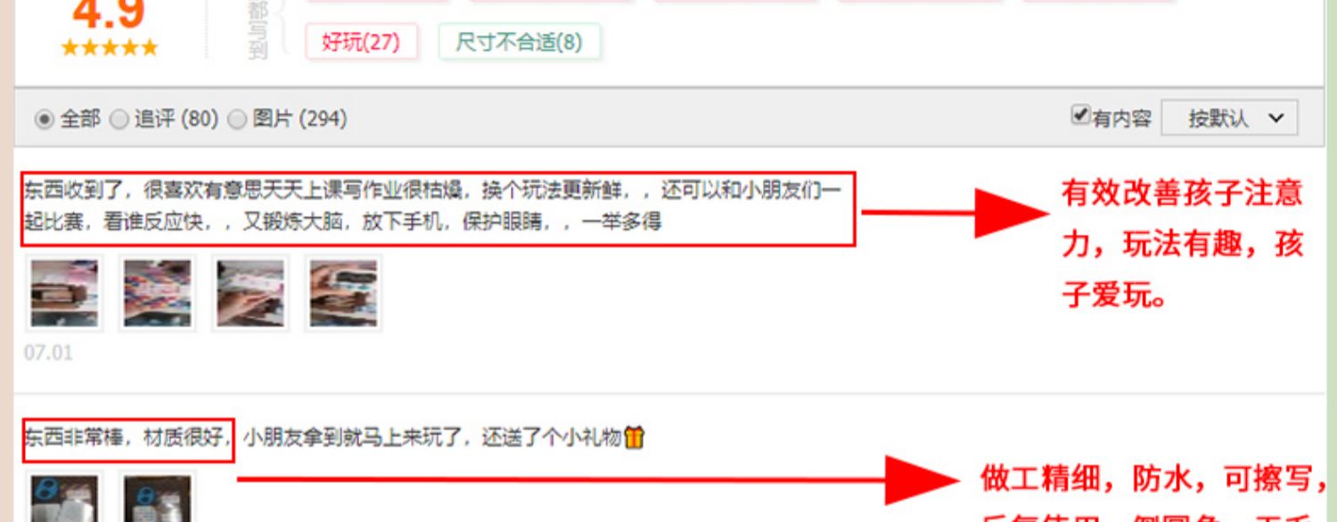Open first thumbnail of second review
The height and width of the screenshot is (522, 1337).
point(64,497)
